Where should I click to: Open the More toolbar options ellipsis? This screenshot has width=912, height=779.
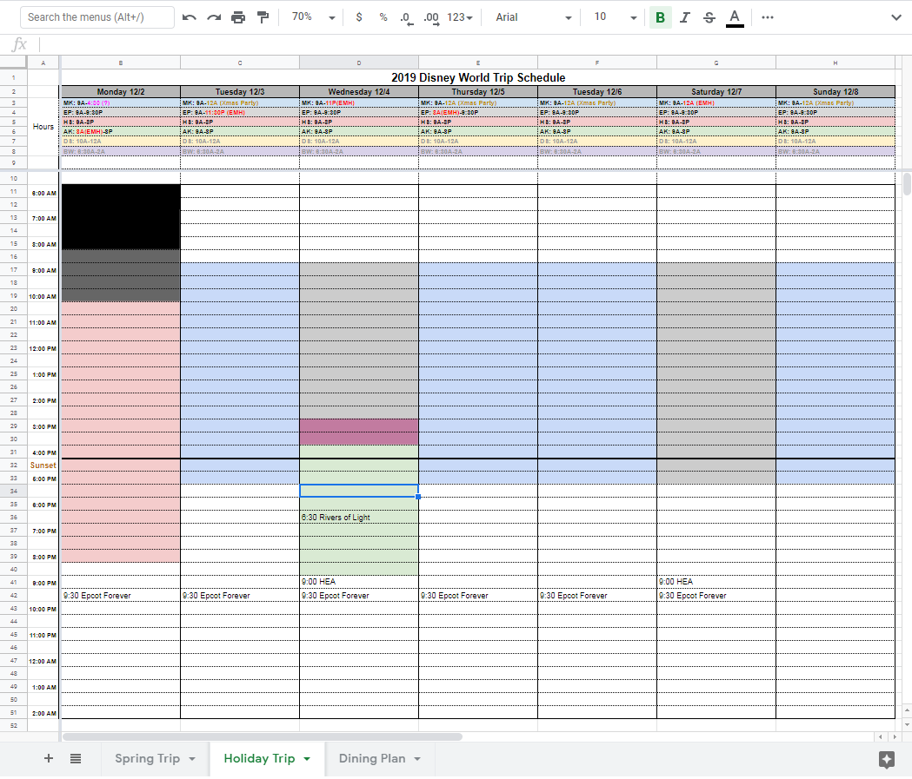click(x=767, y=17)
